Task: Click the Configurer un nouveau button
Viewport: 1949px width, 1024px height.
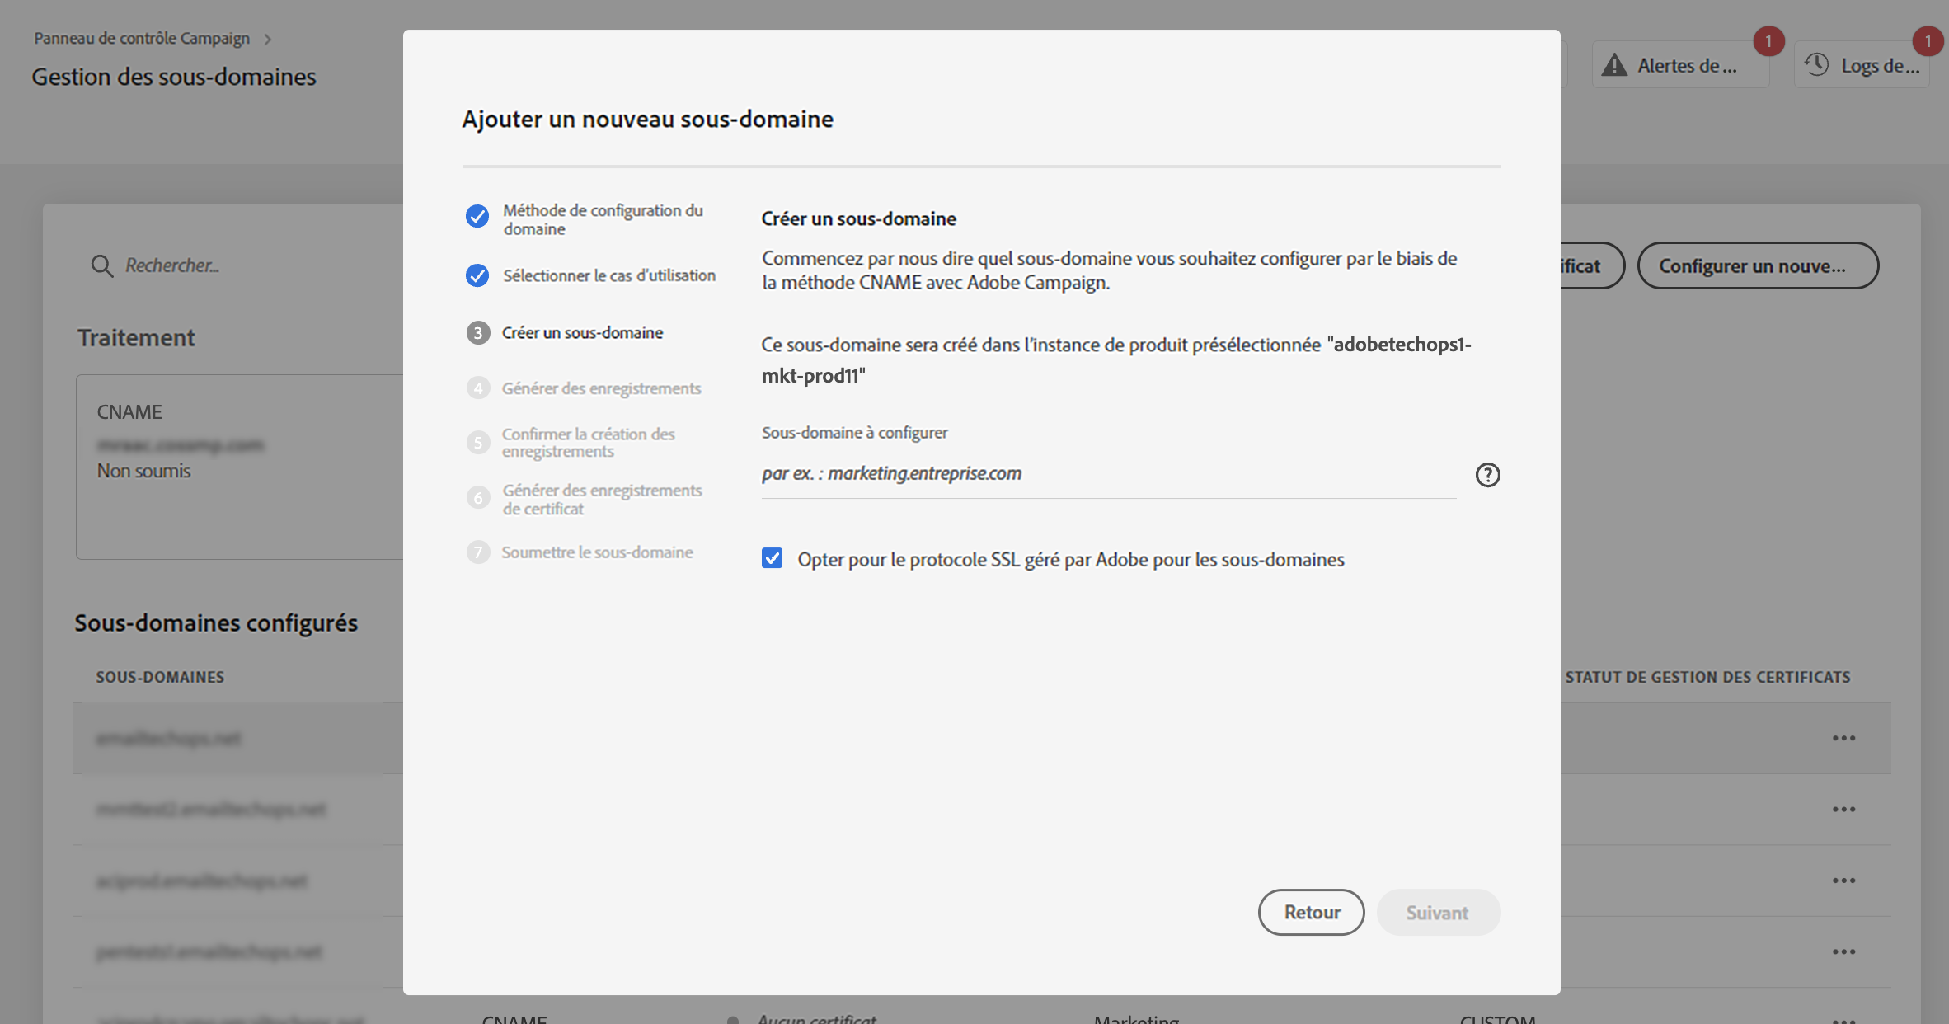Action: click(x=1757, y=265)
